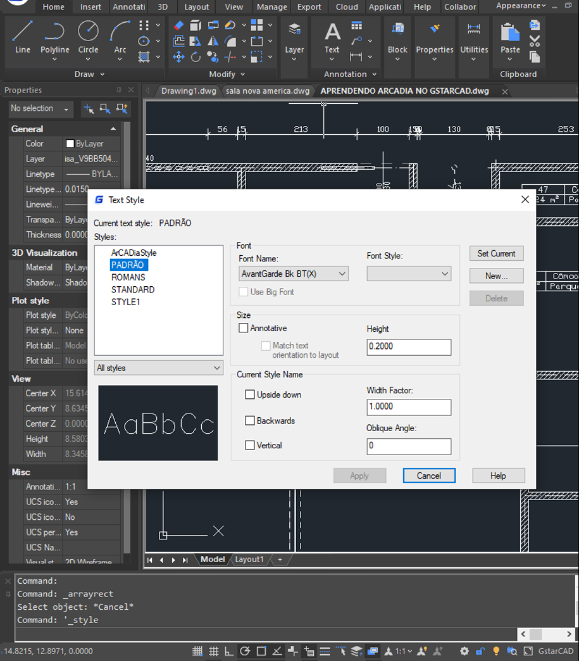Toggle lineweight display in status bar

point(325,651)
